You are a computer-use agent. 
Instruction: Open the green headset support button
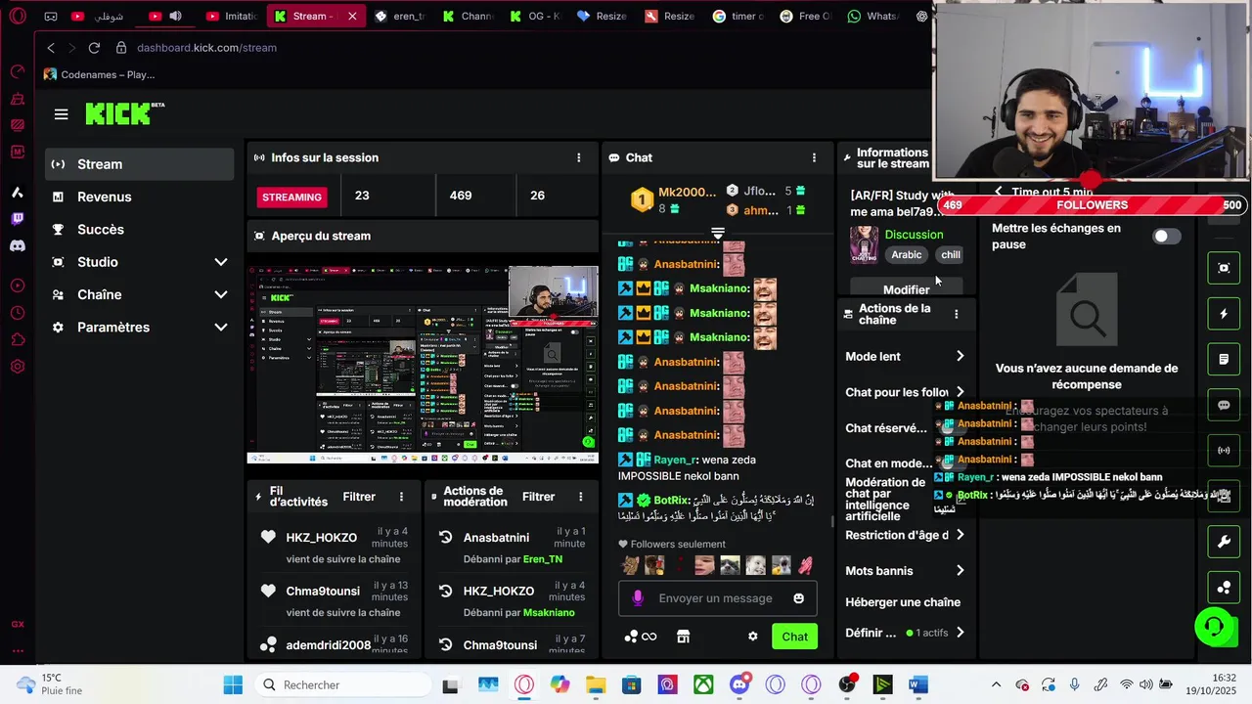(1214, 626)
